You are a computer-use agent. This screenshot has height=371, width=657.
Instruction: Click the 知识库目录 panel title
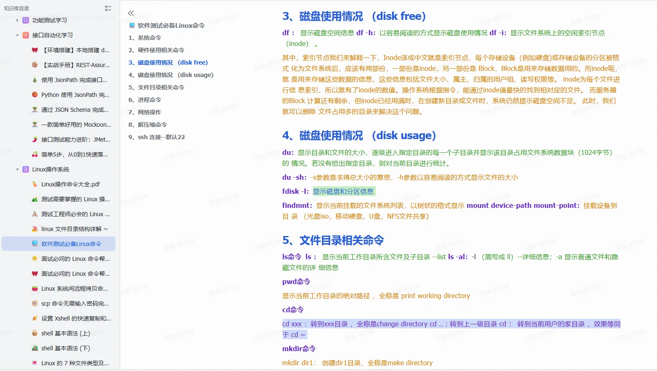click(17, 8)
